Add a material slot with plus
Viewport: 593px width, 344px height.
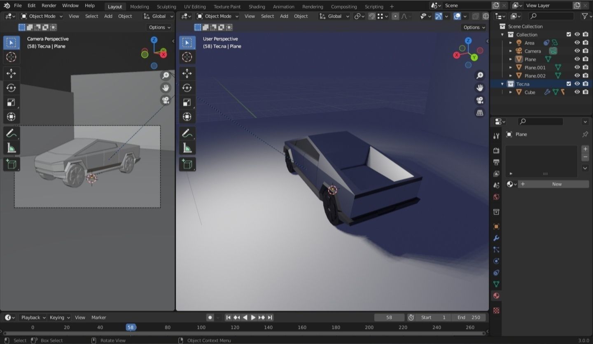(585, 149)
